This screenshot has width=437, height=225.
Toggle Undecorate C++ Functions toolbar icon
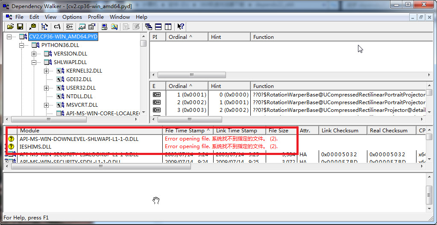coord(69,26)
